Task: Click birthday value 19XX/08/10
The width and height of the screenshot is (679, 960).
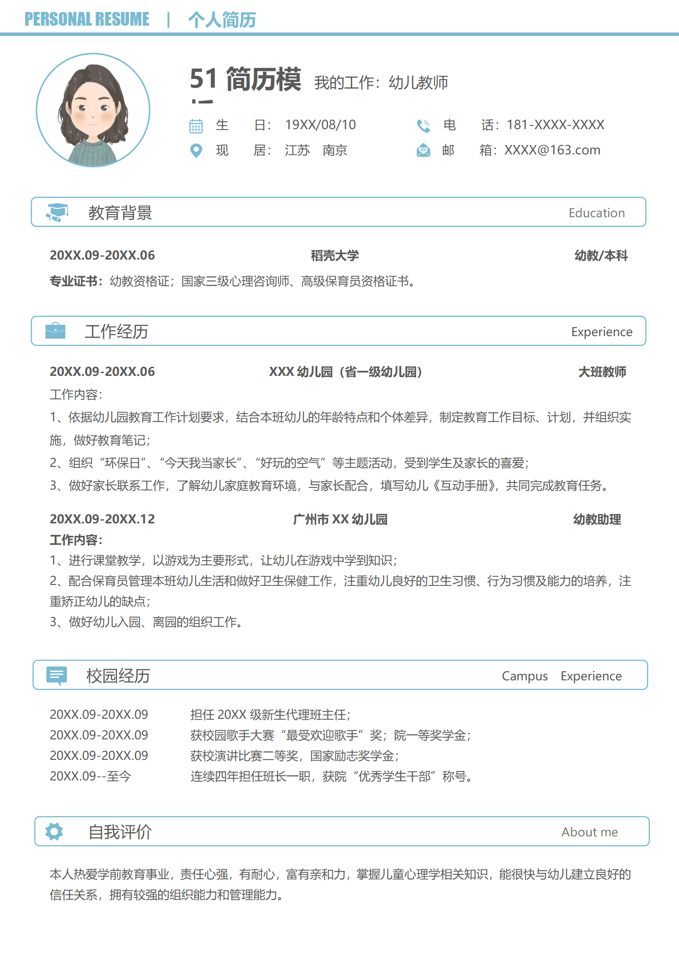Action: coord(320,125)
